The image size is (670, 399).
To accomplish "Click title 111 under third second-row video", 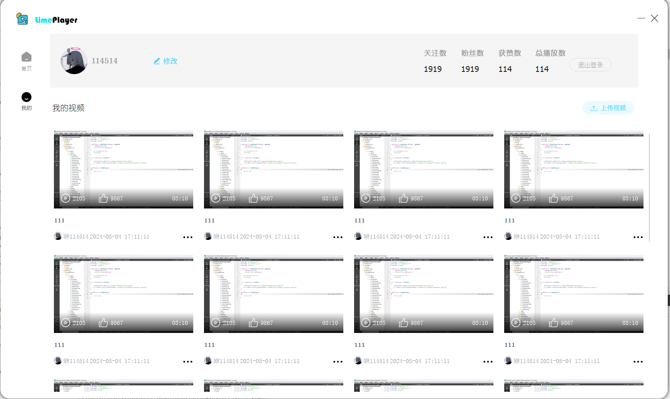I will [x=359, y=345].
